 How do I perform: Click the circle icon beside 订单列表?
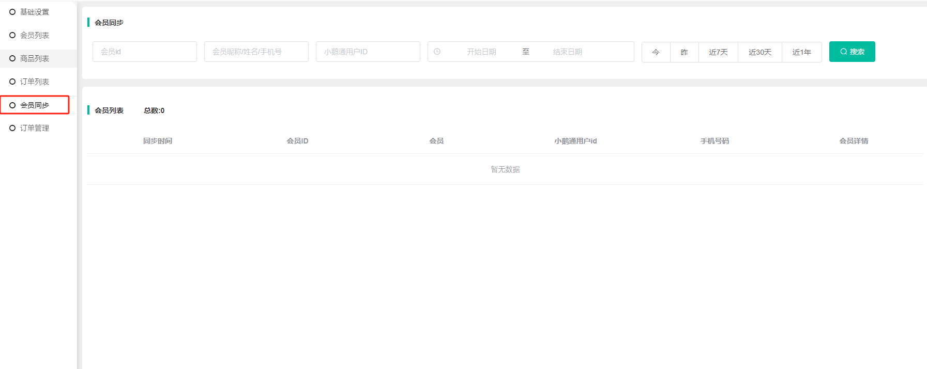coord(12,82)
